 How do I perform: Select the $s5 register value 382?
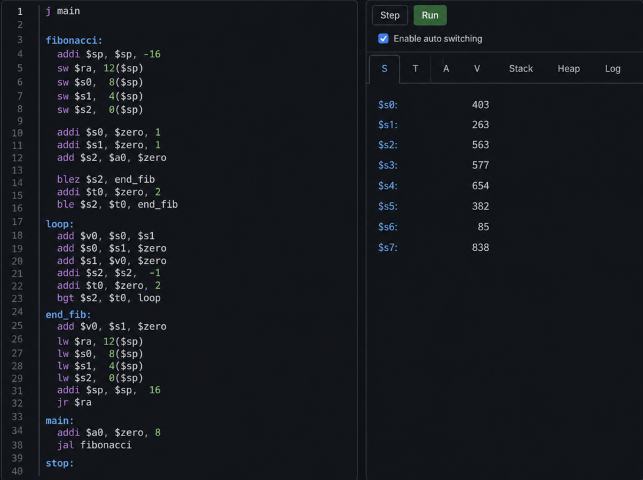480,206
